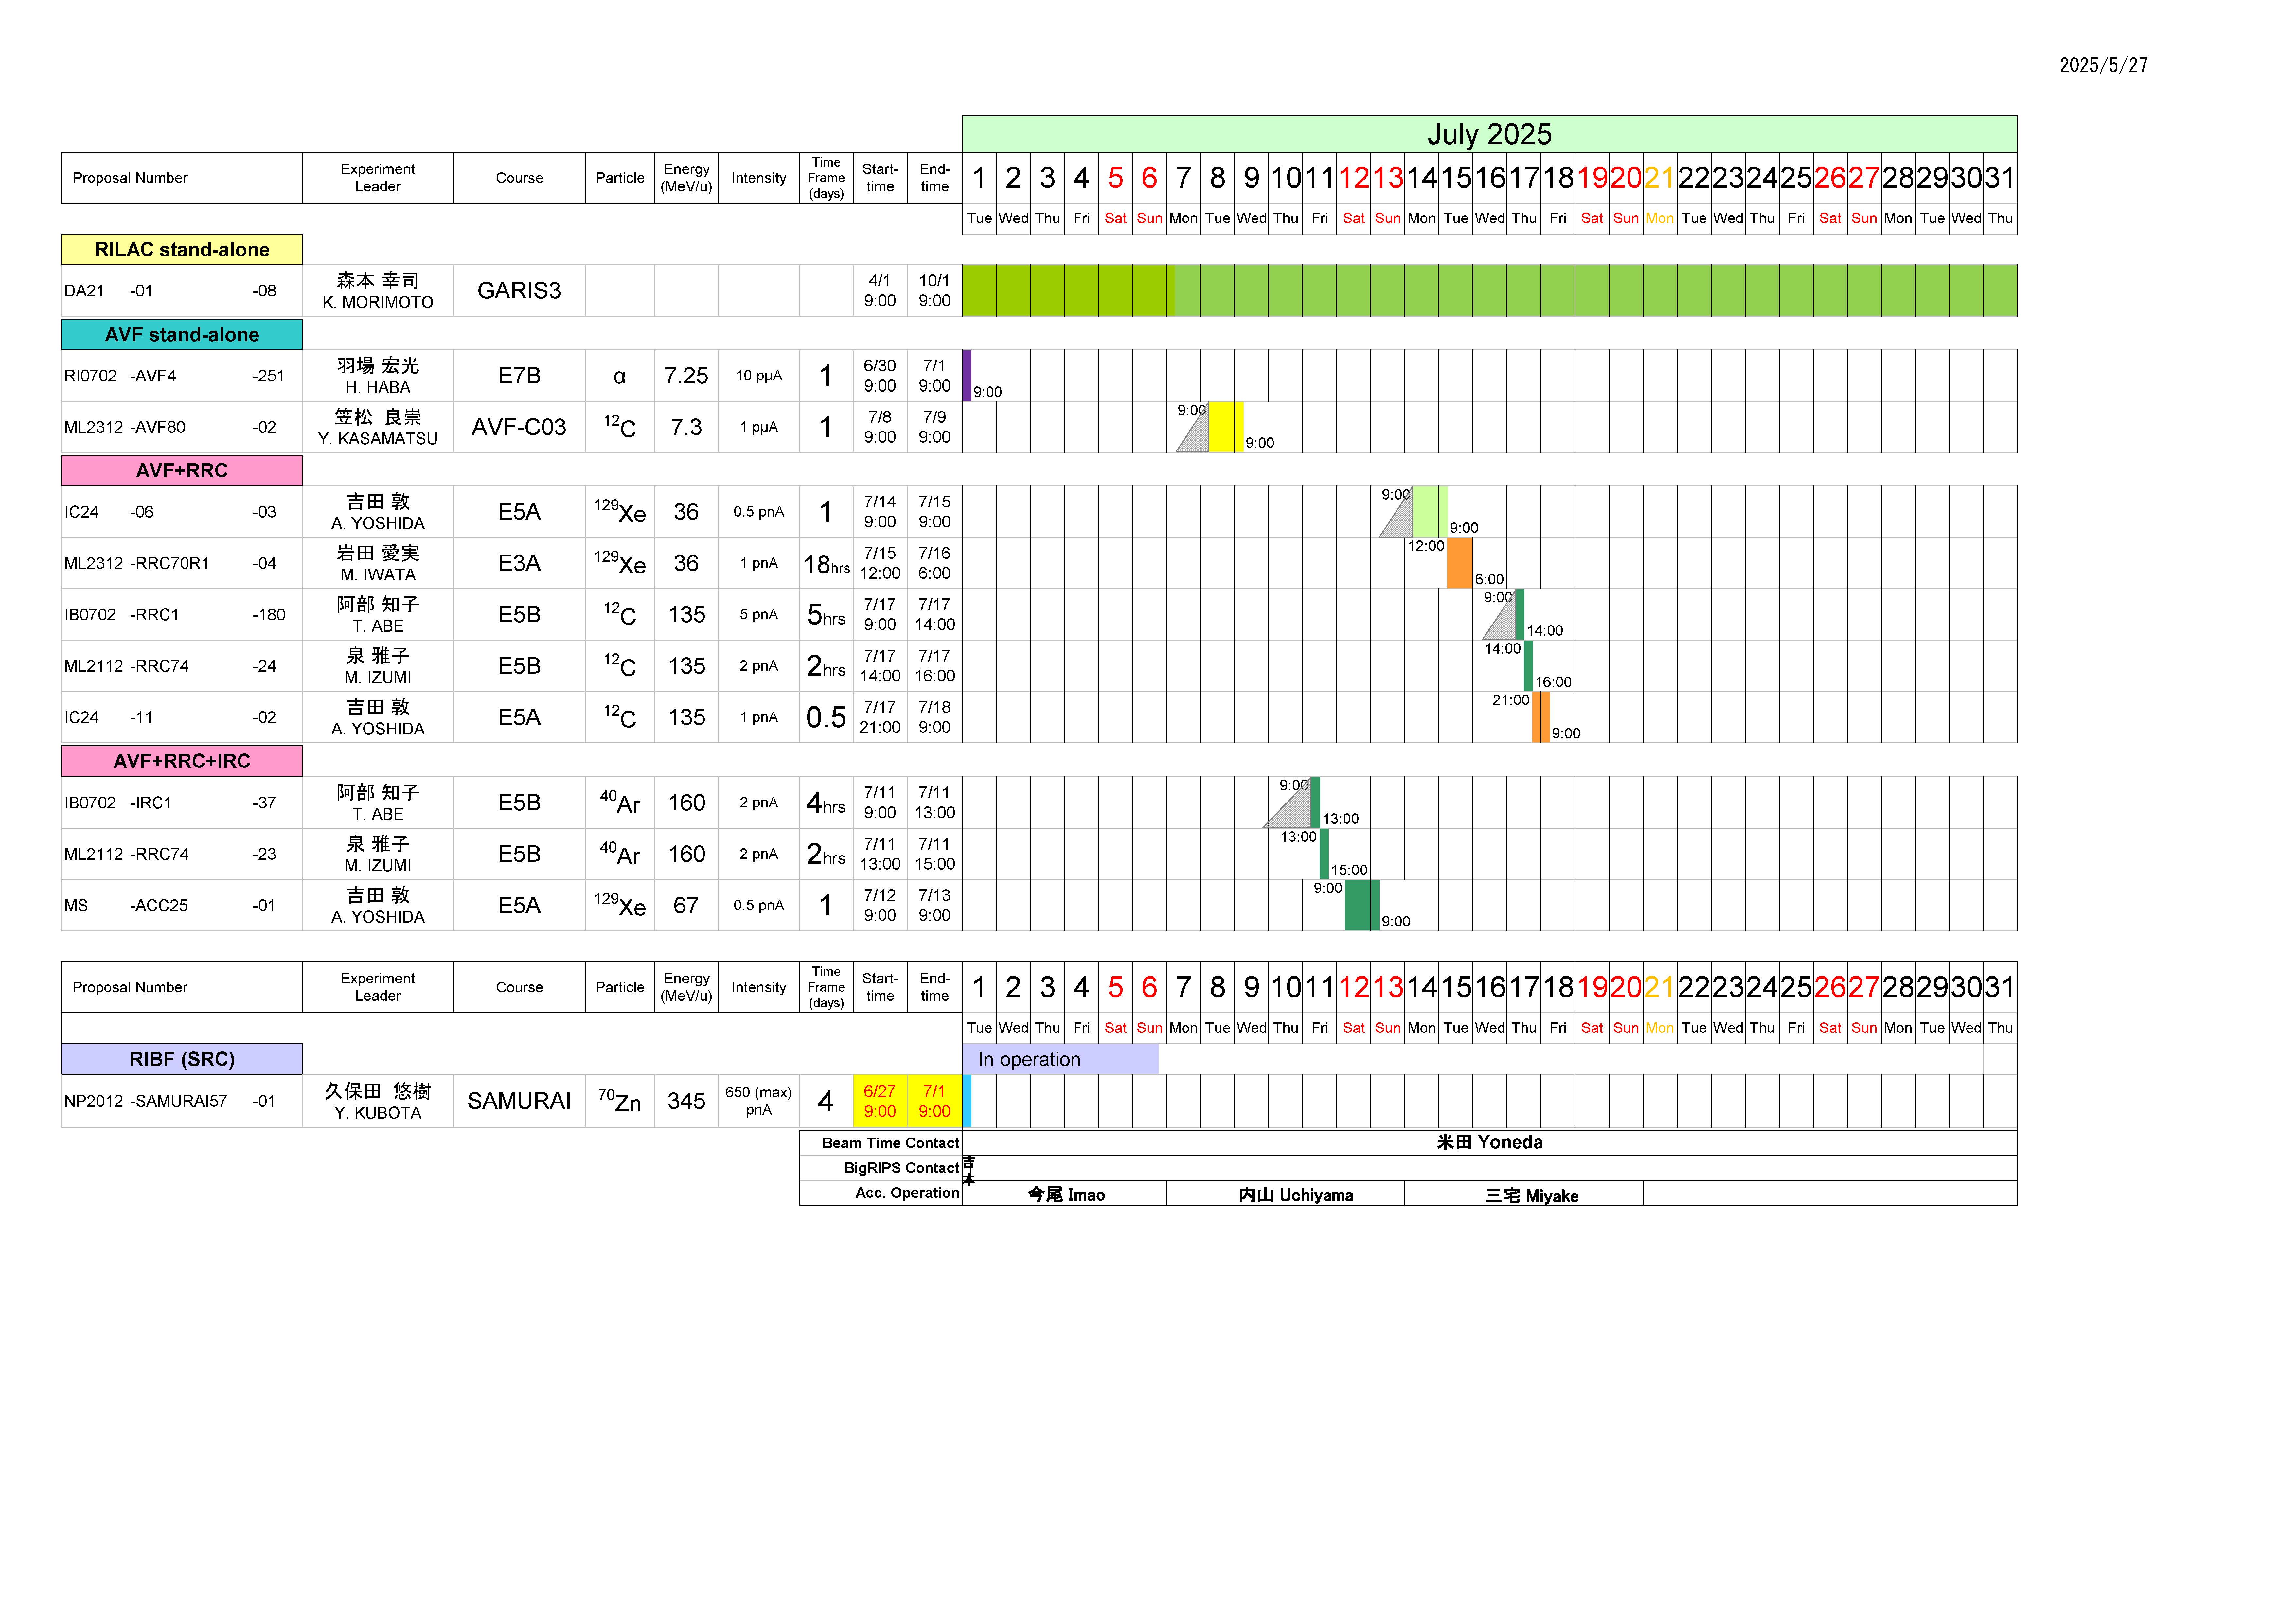Click the AVF-C03 course cell
2296x1623 pixels.
(x=519, y=427)
